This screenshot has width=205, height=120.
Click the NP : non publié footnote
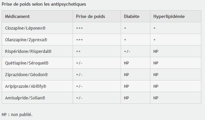(x=17, y=115)
